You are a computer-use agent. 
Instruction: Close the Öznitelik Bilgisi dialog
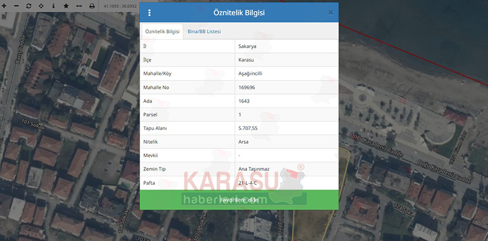point(331,12)
